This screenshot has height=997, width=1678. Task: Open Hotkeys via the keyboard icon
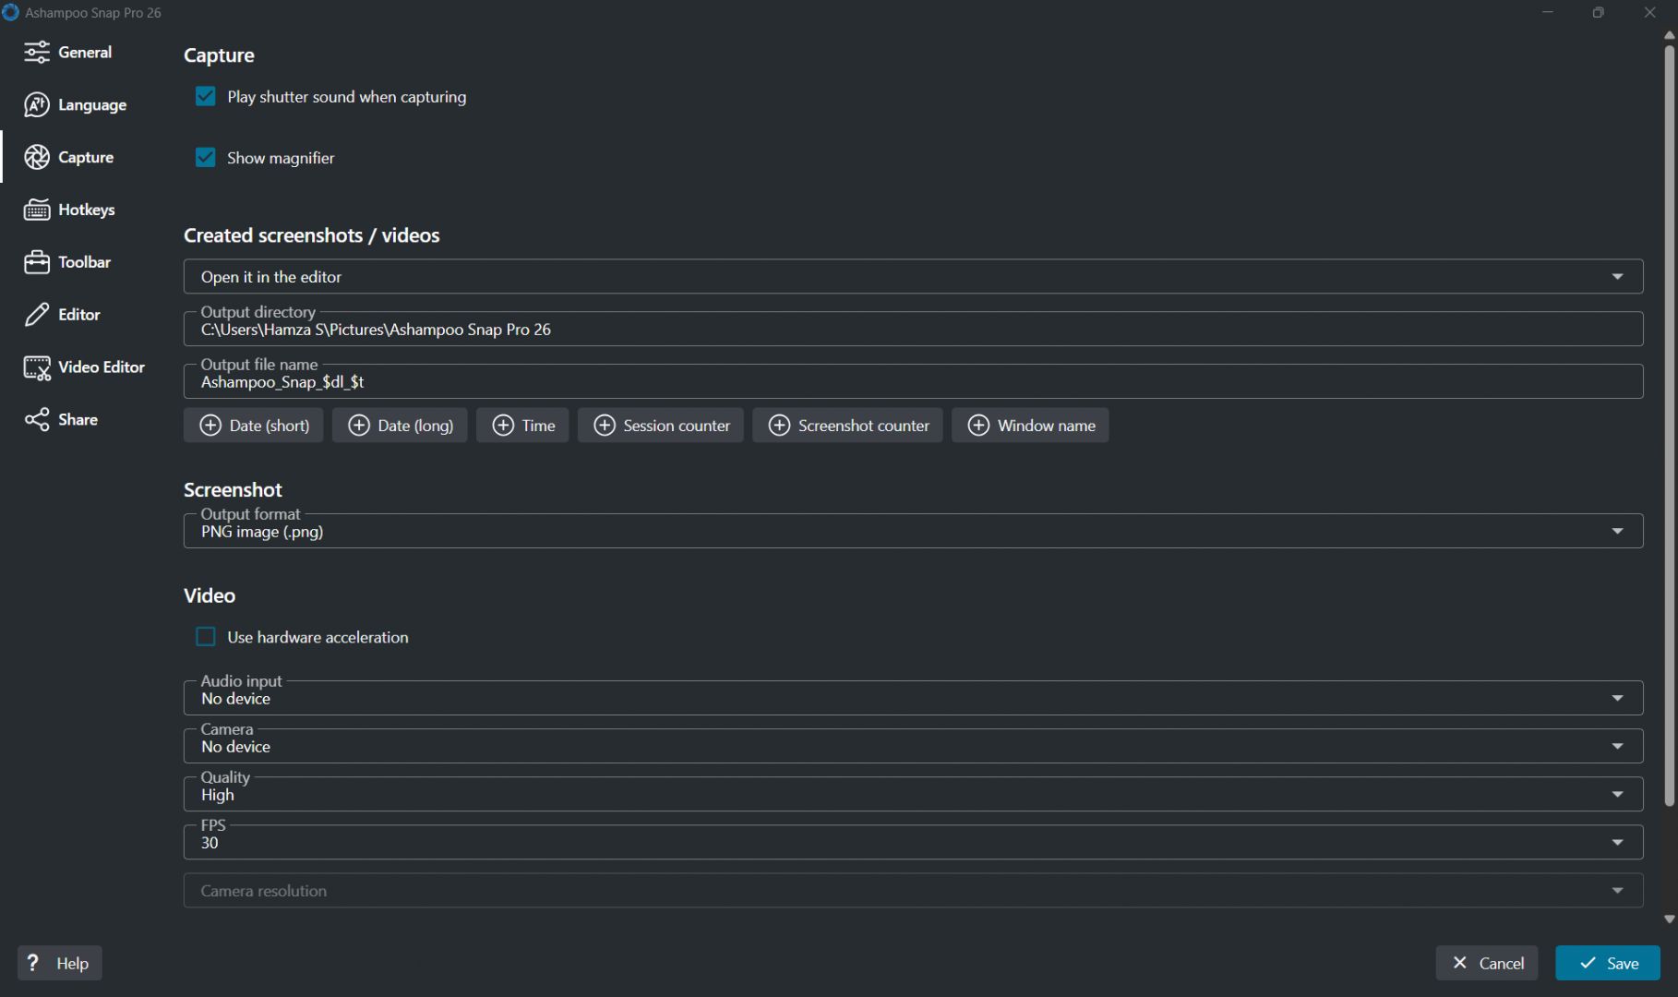pos(37,210)
